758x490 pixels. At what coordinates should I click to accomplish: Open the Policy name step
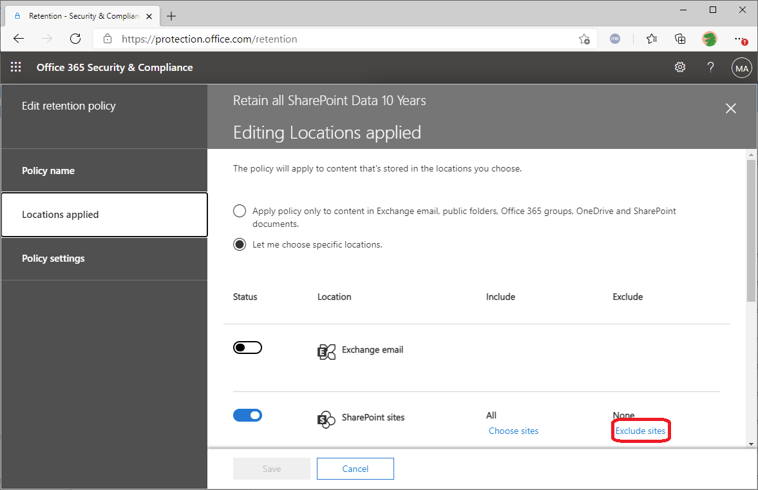point(104,170)
